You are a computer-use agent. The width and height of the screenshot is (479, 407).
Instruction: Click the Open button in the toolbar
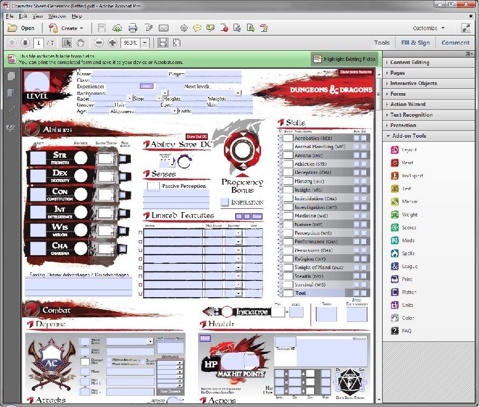point(22,28)
